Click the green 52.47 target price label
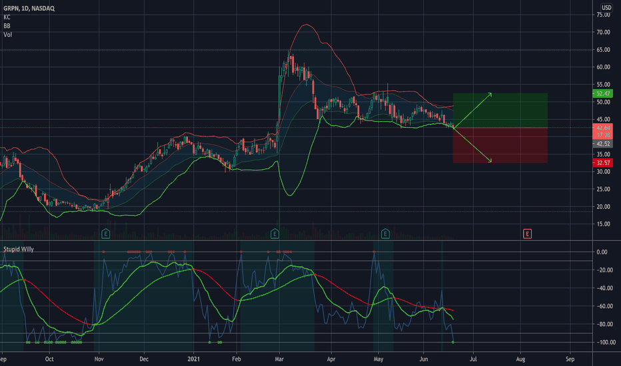Viewport: 621px width, 366px height. [x=603, y=94]
